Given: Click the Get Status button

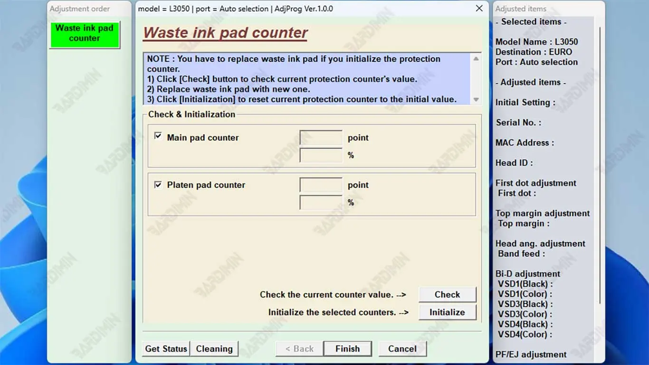Looking at the screenshot, I should coord(166,348).
